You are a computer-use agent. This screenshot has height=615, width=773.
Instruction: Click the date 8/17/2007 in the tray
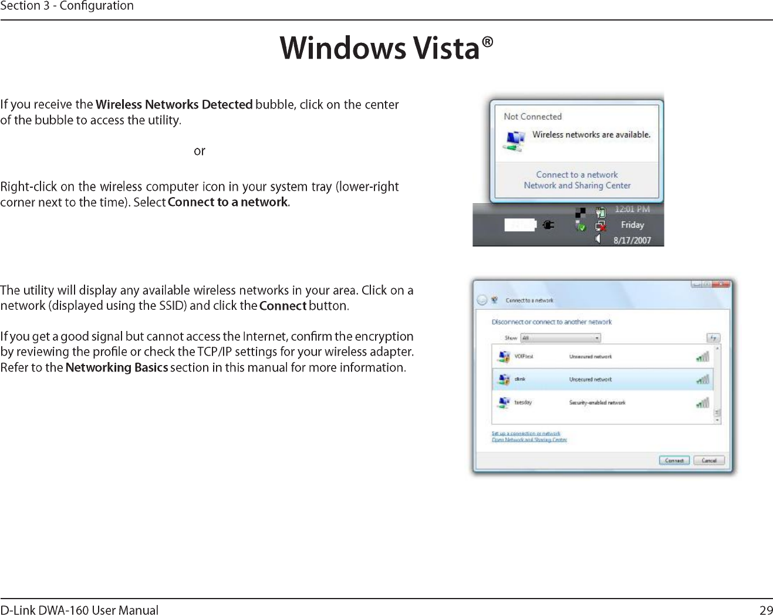(632, 240)
